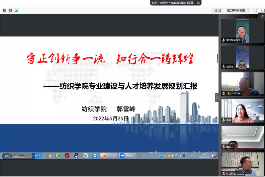265x177 pixels.
Task: Click the taskbar clock showing 13:45
Action: click(x=204, y=155)
